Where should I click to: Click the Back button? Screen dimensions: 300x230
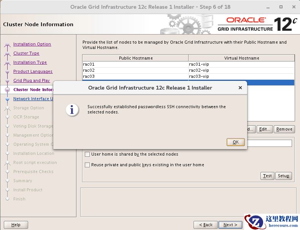coord(206,225)
